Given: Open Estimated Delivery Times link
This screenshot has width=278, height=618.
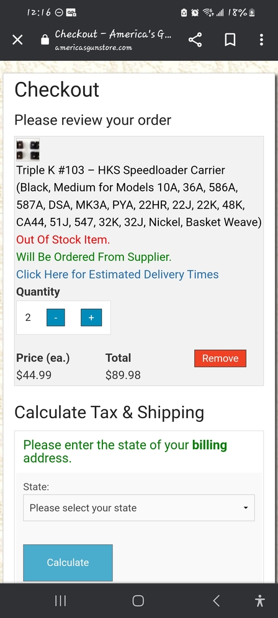Looking at the screenshot, I should tap(117, 274).
